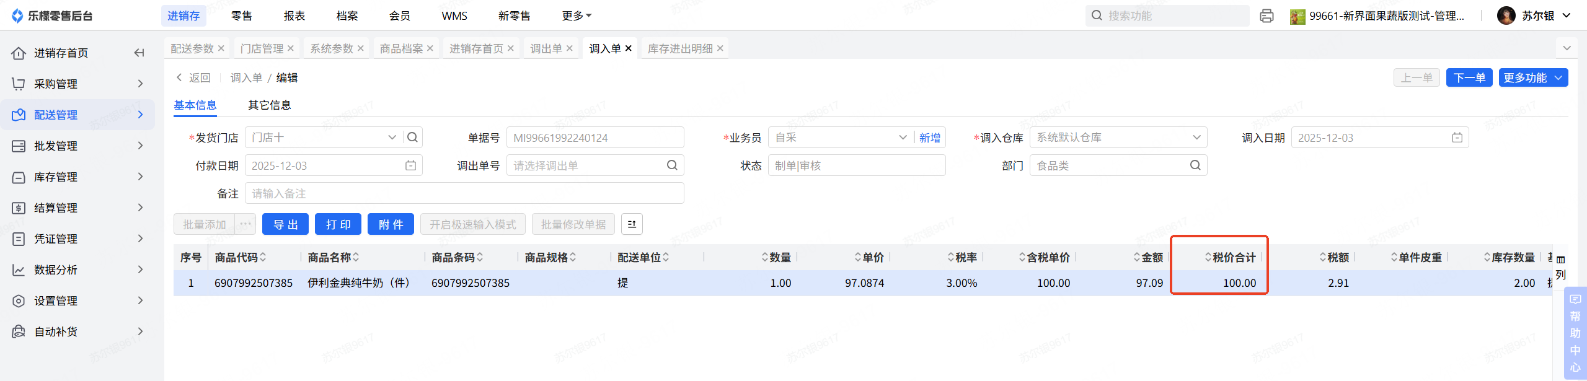Image resolution: width=1587 pixels, height=381 pixels.
Task: Click the 乐檬零售后台 logo
Action: coord(53,16)
